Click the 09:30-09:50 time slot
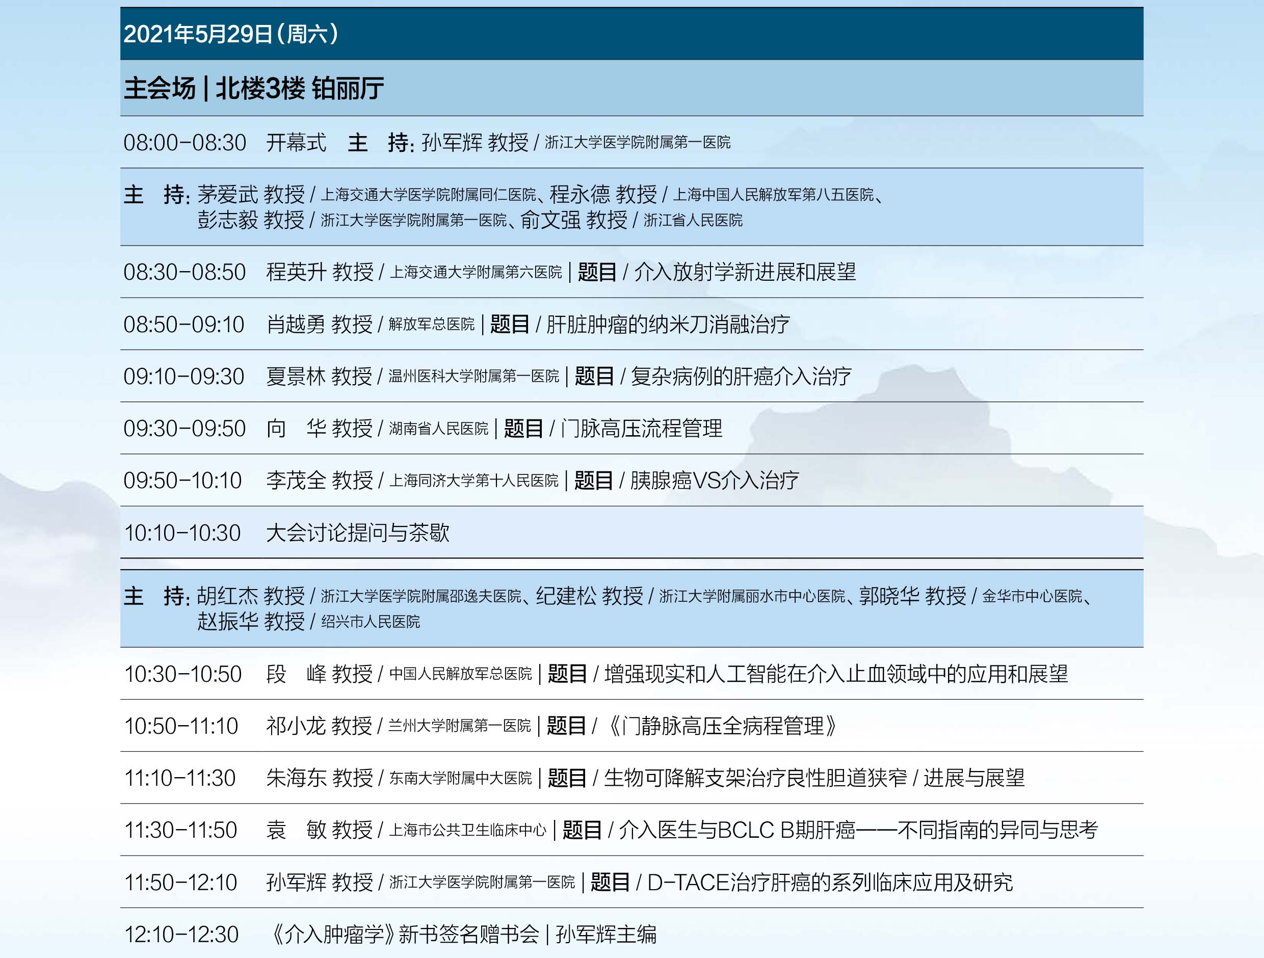The width and height of the screenshot is (1264, 958). tap(185, 429)
